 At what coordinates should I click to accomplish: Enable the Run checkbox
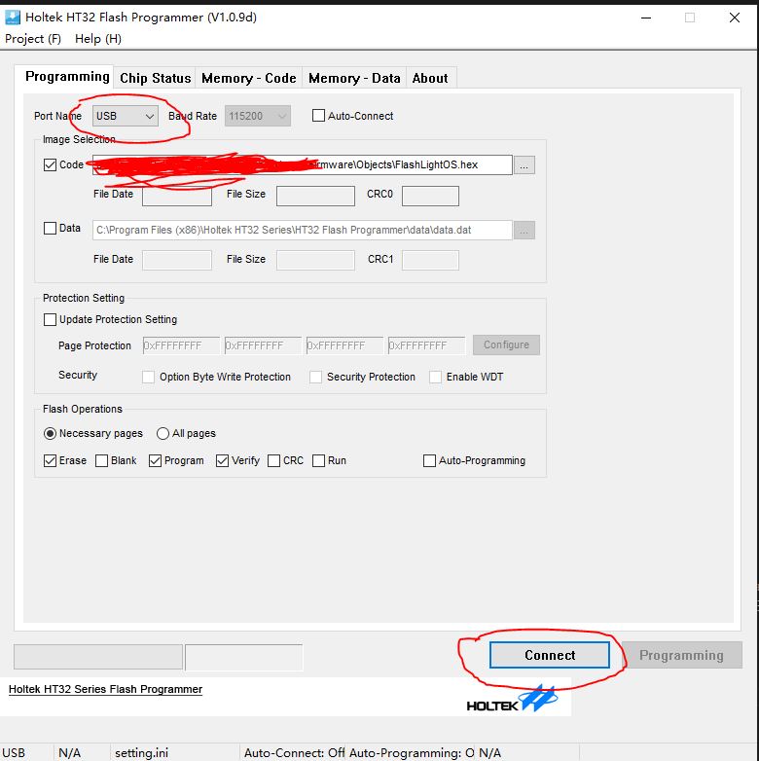pos(318,460)
